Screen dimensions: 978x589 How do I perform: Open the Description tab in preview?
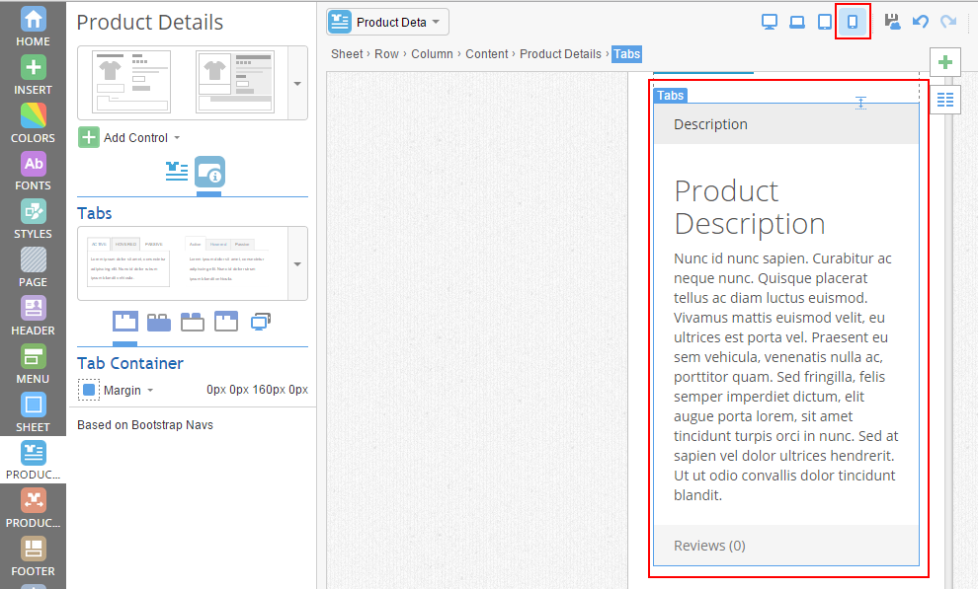(786, 124)
